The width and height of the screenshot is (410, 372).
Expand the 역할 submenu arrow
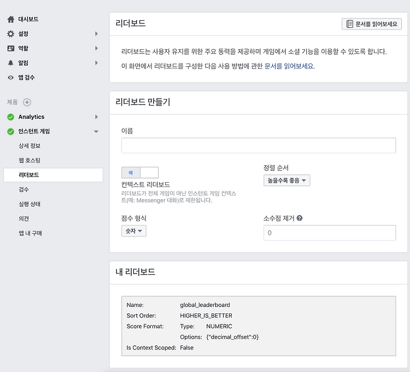tap(96, 48)
